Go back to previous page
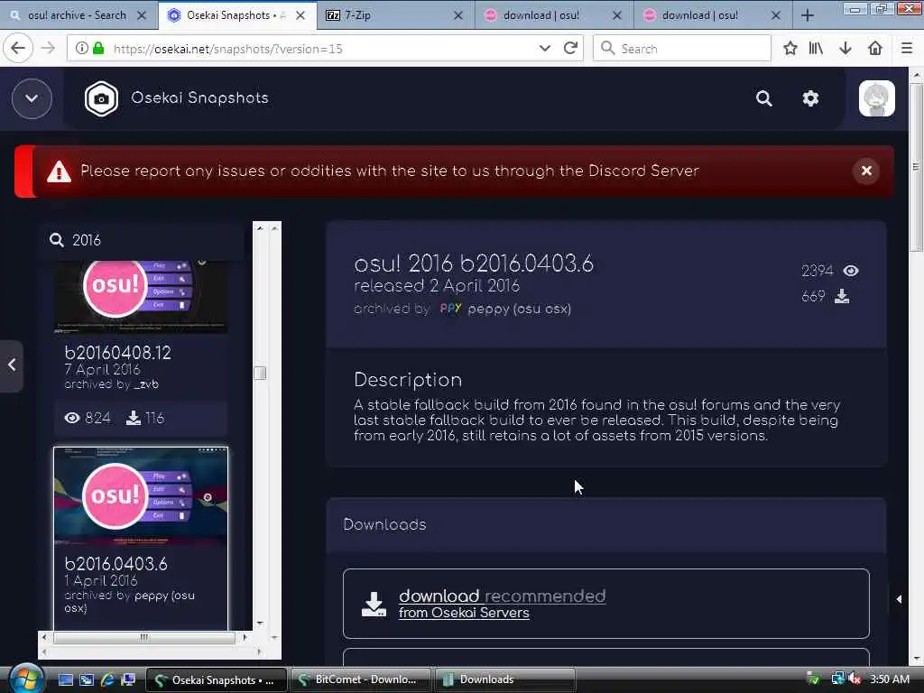 [18, 49]
